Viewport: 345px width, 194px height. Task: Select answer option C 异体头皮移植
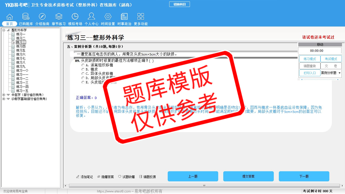coord(83,74)
